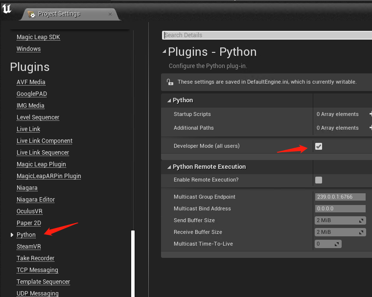Image resolution: width=372 pixels, height=297 pixels.
Task: Click the Unreal Engine logo icon
Action: pyautogui.click(x=6, y=8)
